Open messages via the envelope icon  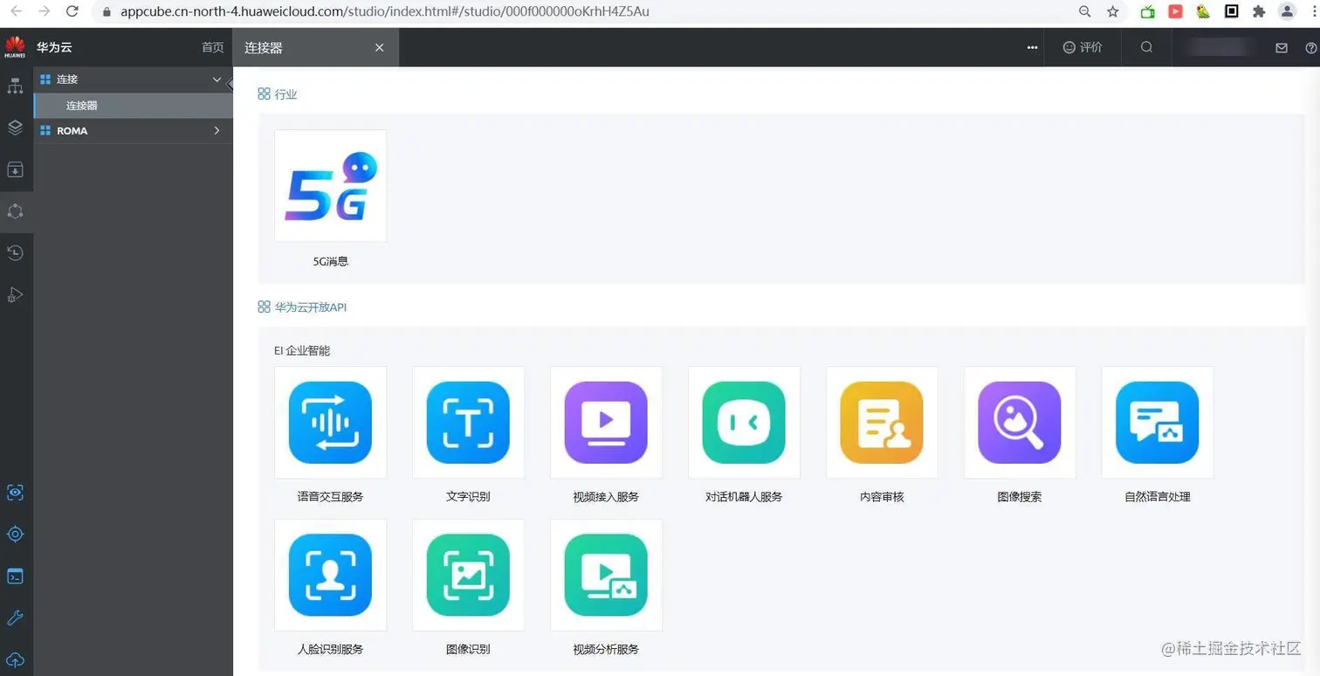tap(1281, 47)
